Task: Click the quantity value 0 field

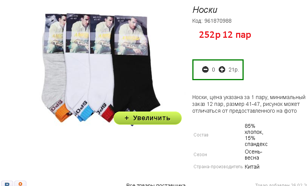Action: [213, 70]
